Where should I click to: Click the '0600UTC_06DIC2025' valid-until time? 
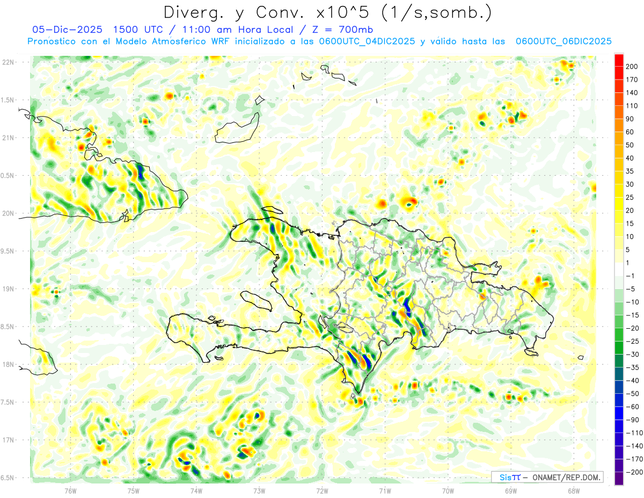563,41
